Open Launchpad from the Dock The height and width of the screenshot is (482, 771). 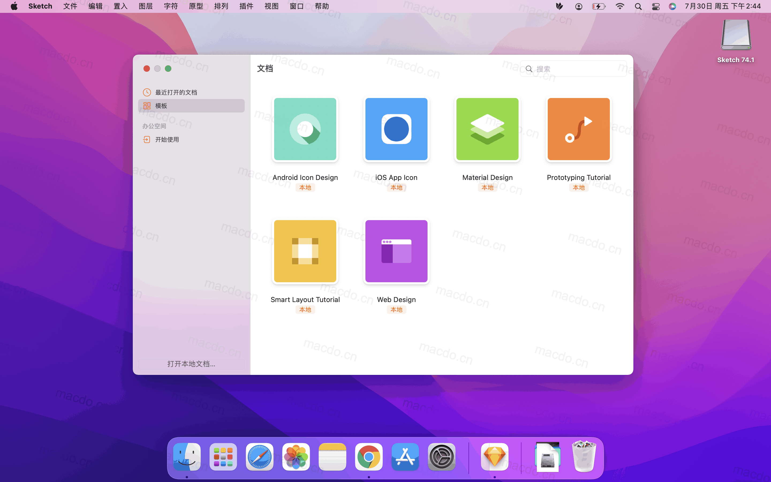pos(223,457)
